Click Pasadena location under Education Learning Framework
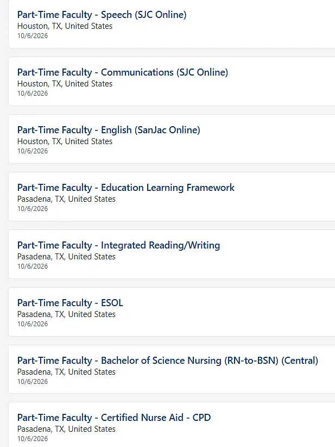This screenshot has height=447, width=335. pos(66,198)
